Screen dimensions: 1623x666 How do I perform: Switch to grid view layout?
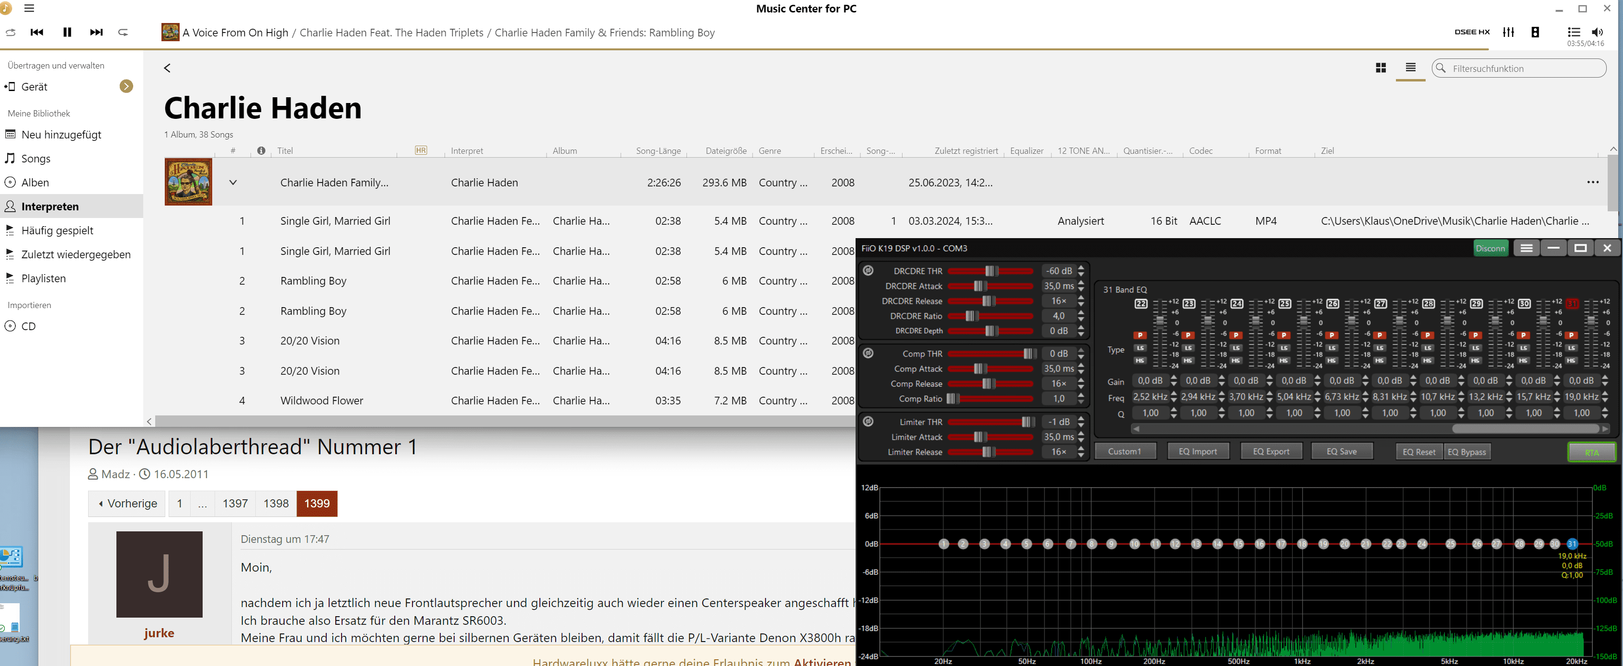pyautogui.click(x=1381, y=68)
